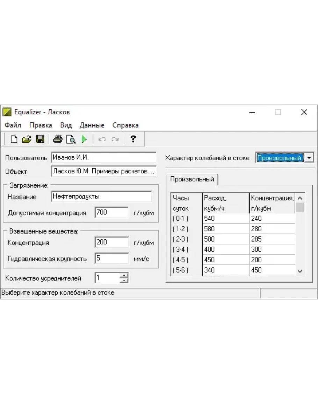Select the Расход cell for hour 0-1
Screen dimensions: 318x404
225,219
